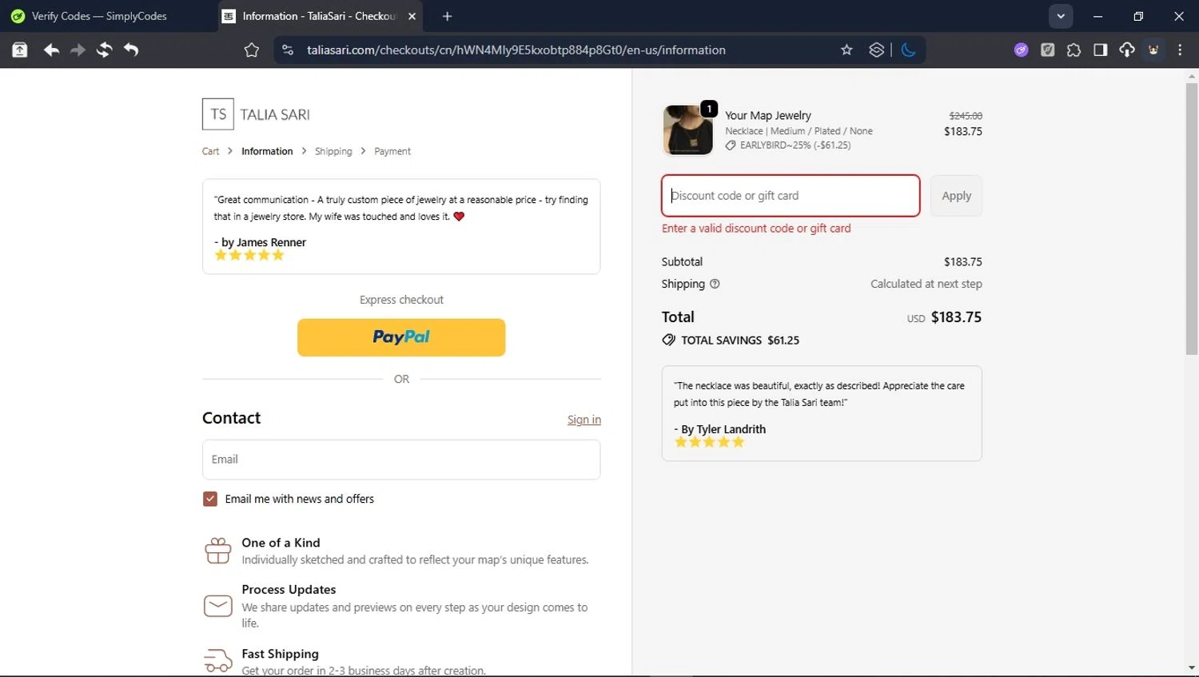
Task: Click the scrollbar down arrow
Action: (1192, 668)
